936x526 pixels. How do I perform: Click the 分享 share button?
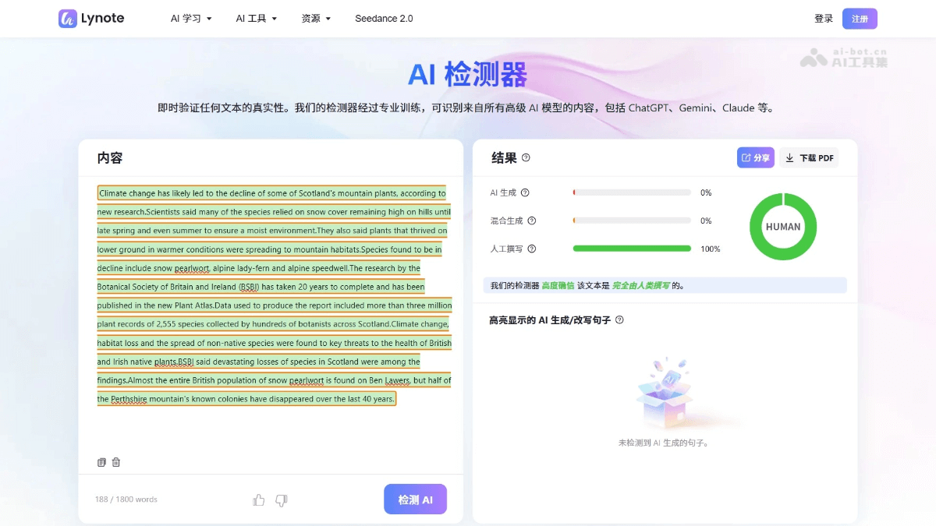pos(755,157)
